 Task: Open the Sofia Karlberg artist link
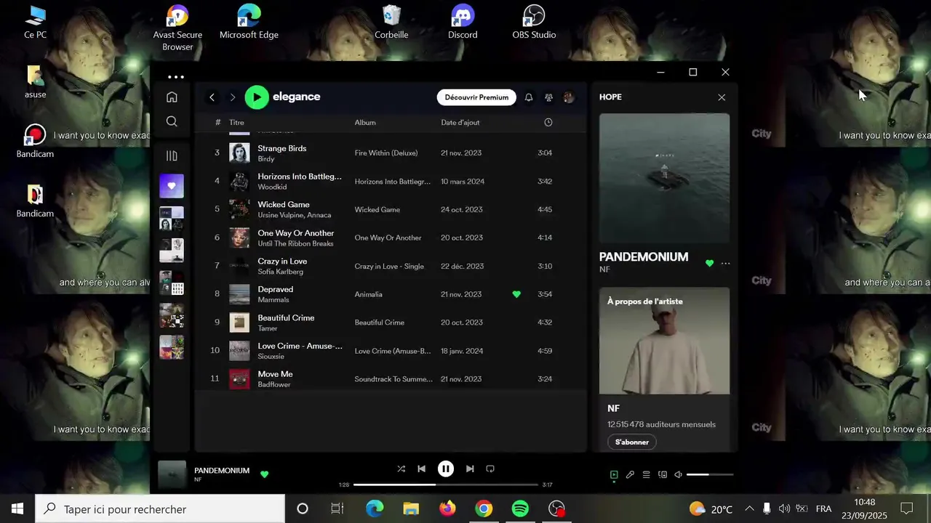coord(281,272)
